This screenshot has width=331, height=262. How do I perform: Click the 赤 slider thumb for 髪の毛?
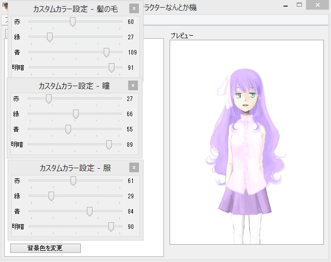73,21
